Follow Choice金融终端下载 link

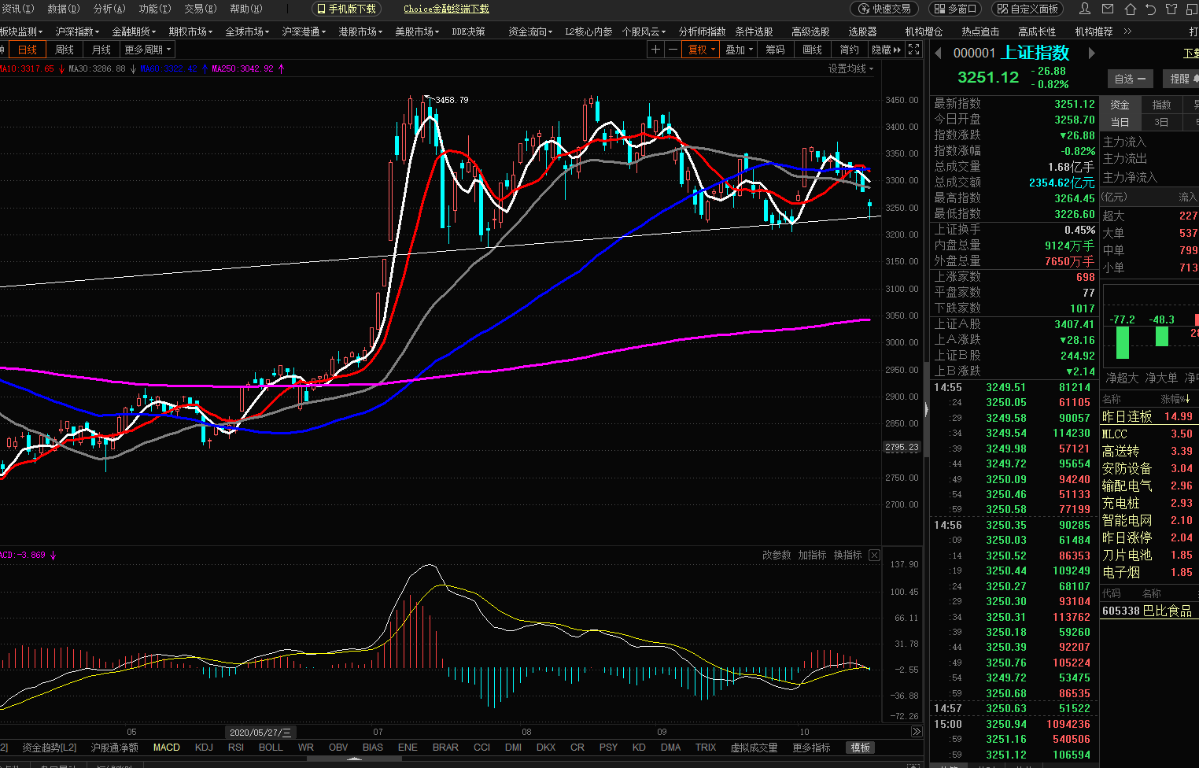[446, 9]
